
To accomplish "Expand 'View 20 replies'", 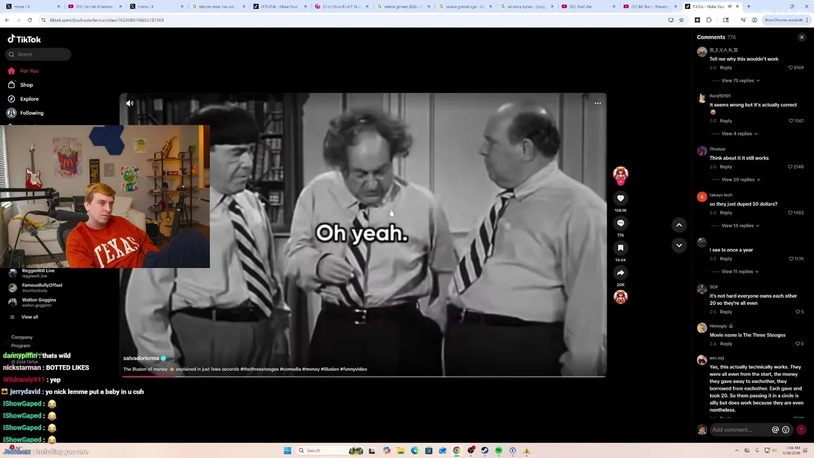I will click(x=740, y=179).
